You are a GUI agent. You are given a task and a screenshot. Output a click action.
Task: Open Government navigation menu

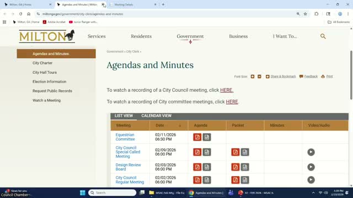click(190, 36)
